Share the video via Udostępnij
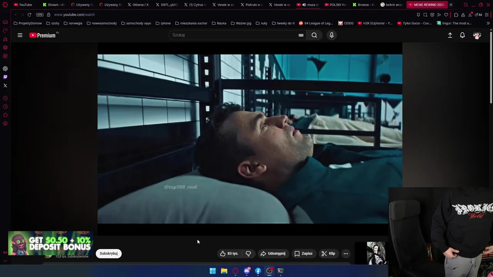 273,254
